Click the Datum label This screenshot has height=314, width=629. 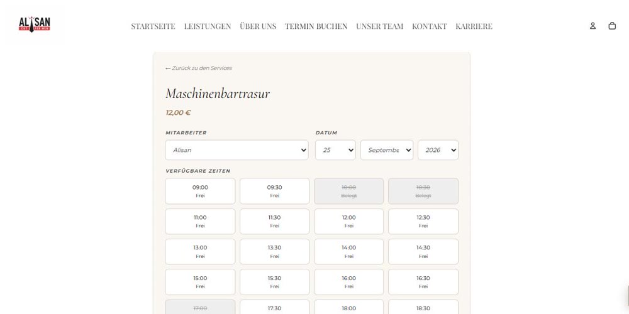(x=326, y=133)
